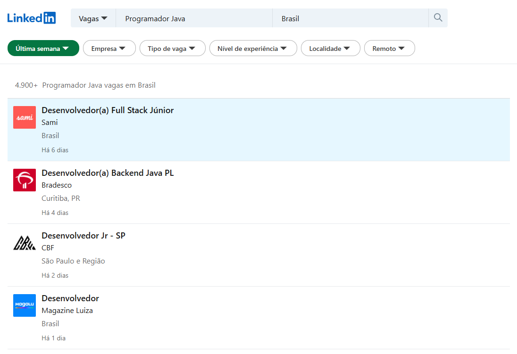The image size is (517, 354).
Task: Expand the Tipo de vaga filter
Action: pos(172,49)
